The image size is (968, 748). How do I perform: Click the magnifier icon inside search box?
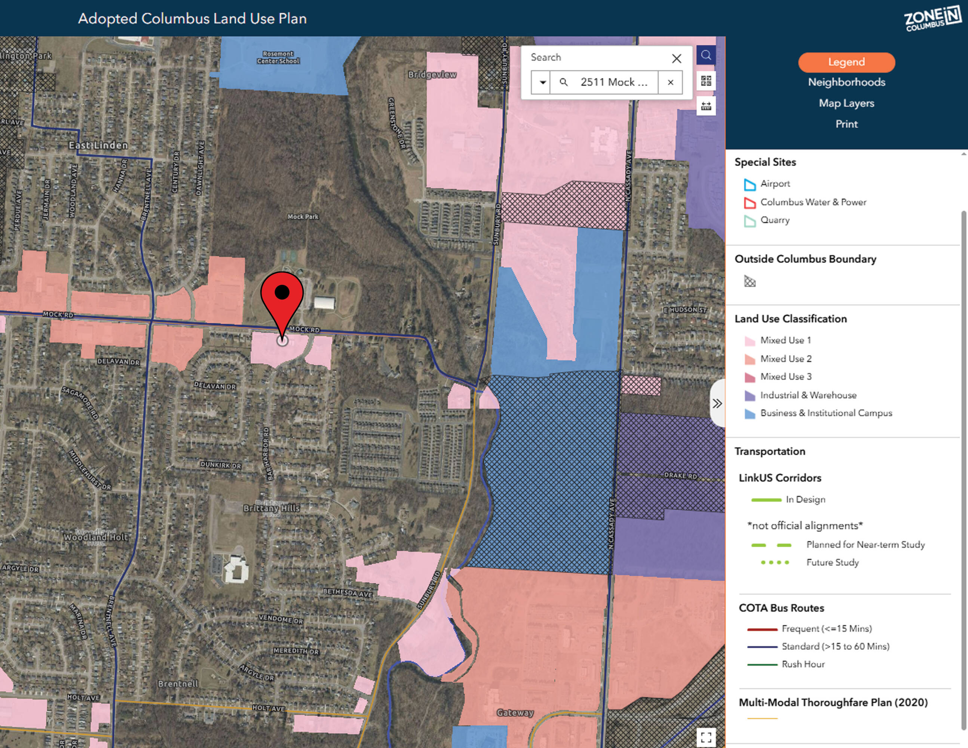tap(563, 82)
